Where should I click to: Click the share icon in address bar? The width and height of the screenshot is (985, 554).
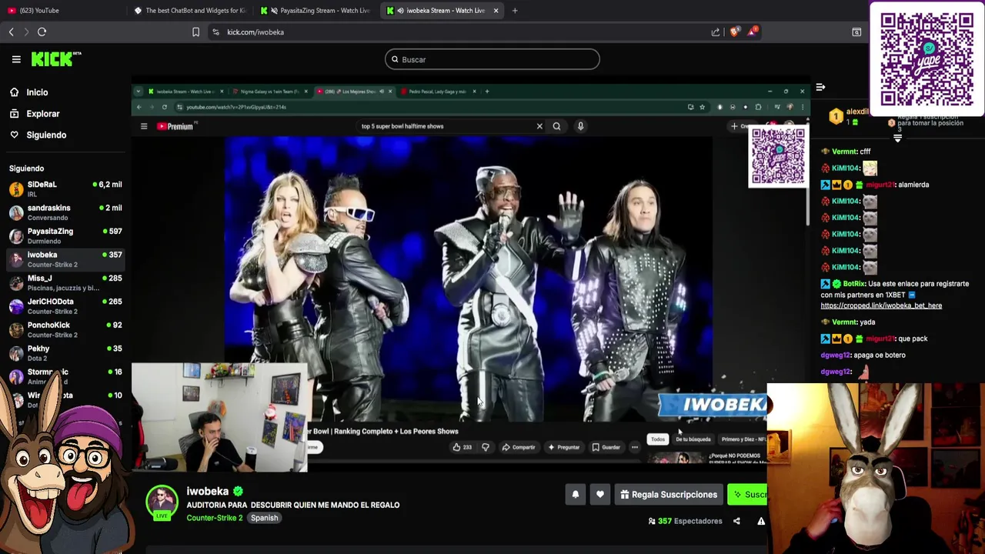[x=716, y=32]
